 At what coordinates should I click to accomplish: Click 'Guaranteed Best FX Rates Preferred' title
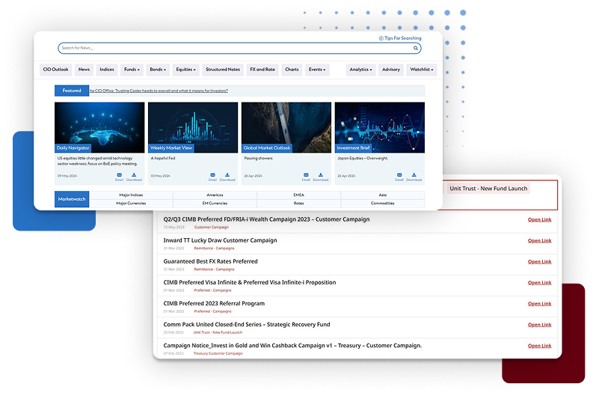(x=210, y=261)
